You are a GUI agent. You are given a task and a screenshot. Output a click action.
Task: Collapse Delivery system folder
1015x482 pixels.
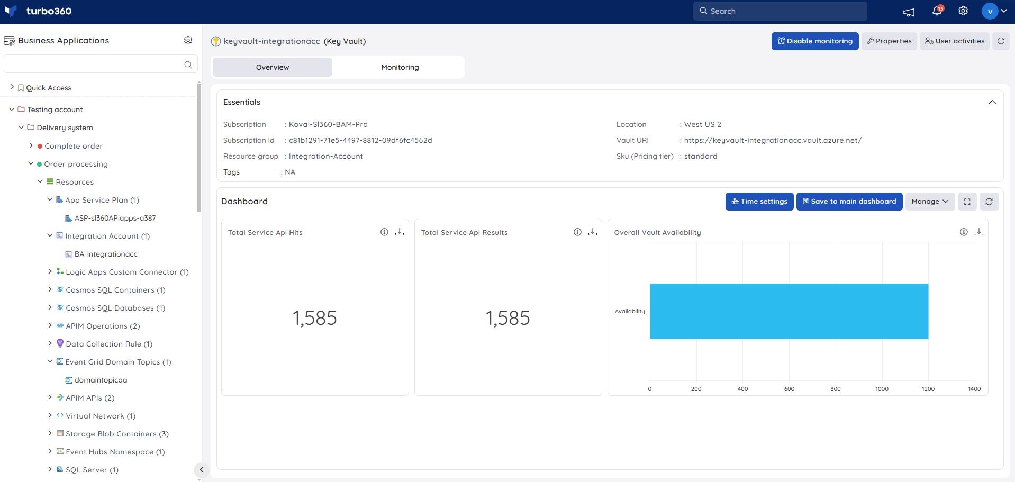(x=21, y=127)
